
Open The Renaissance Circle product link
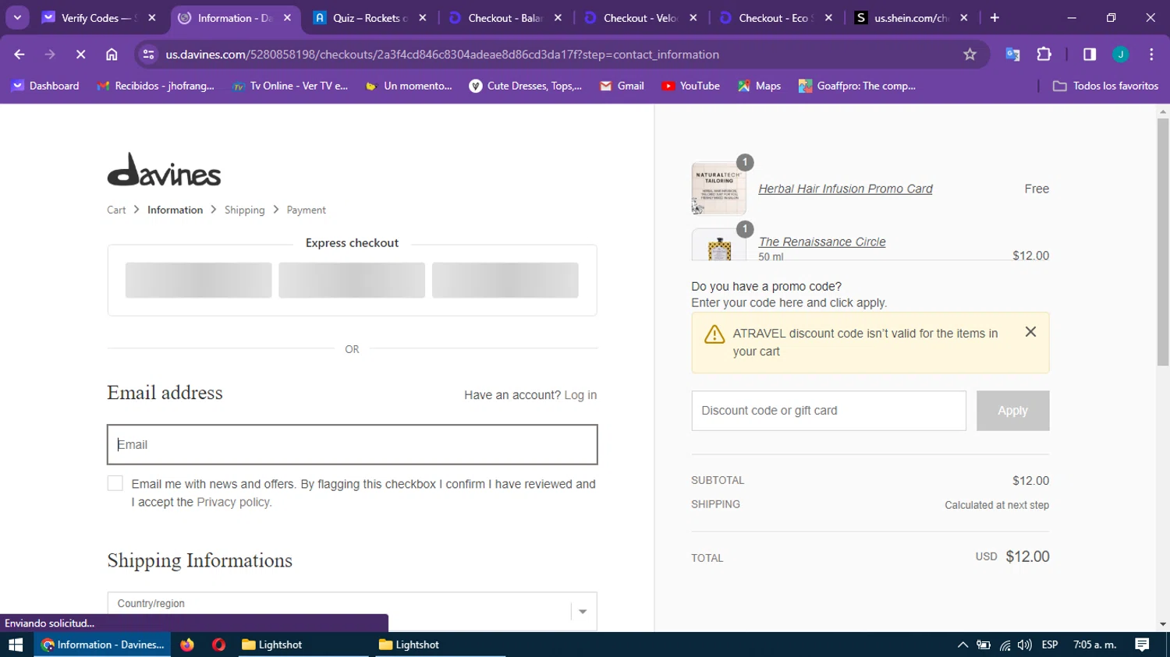click(x=822, y=242)
